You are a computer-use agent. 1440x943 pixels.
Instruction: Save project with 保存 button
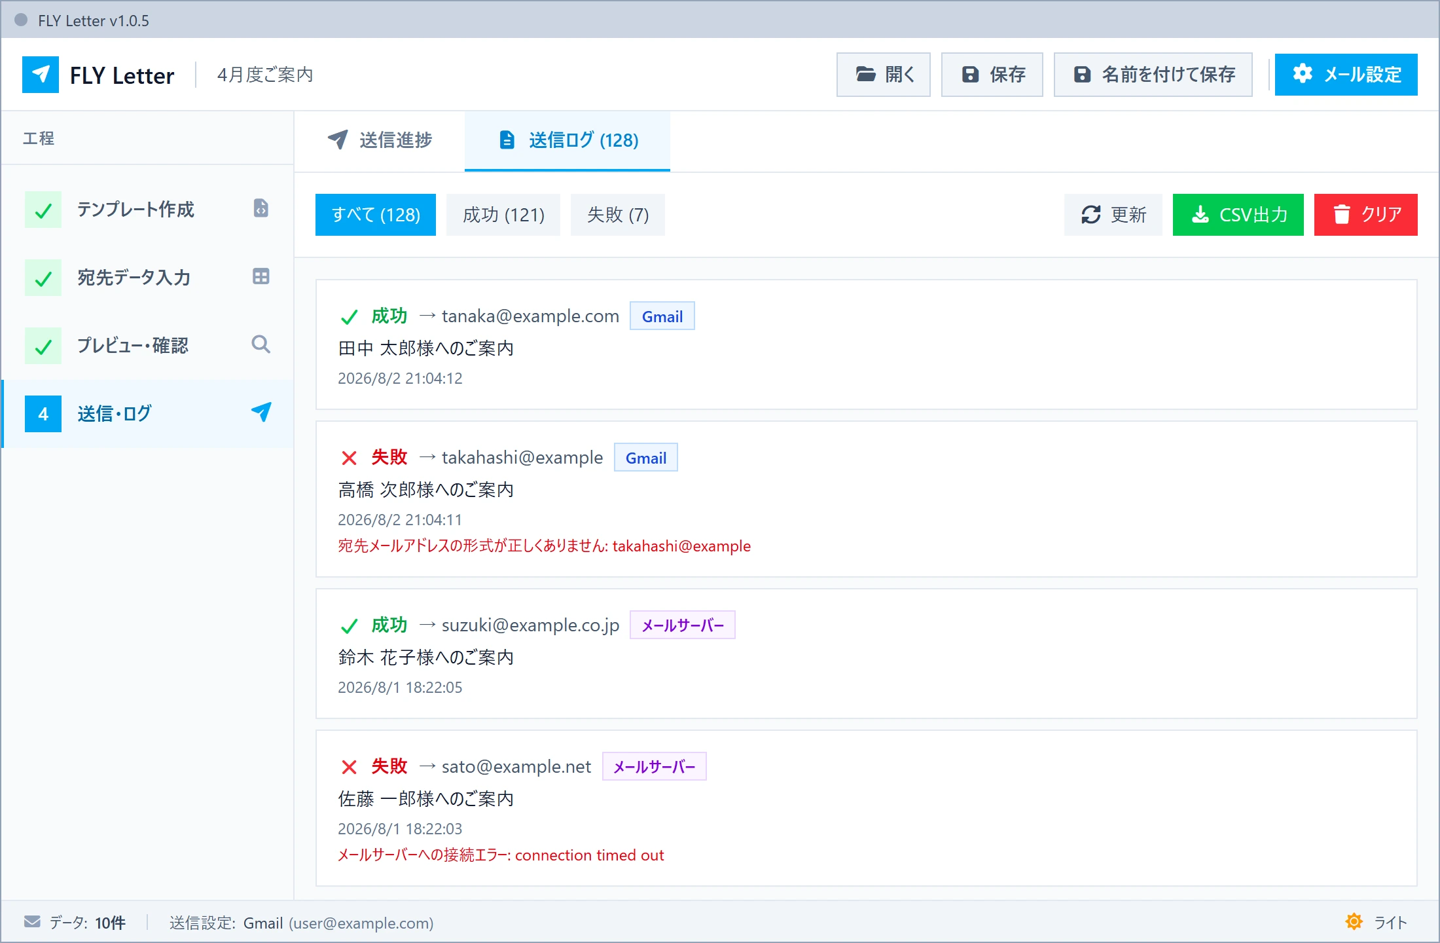pyautogui.click(x=992, y=75)
